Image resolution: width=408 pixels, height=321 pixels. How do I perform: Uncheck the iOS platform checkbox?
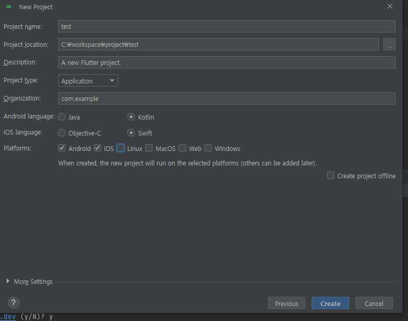coord(97,148)
